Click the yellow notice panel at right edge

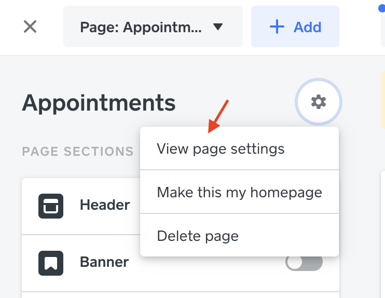pos(383,100)
